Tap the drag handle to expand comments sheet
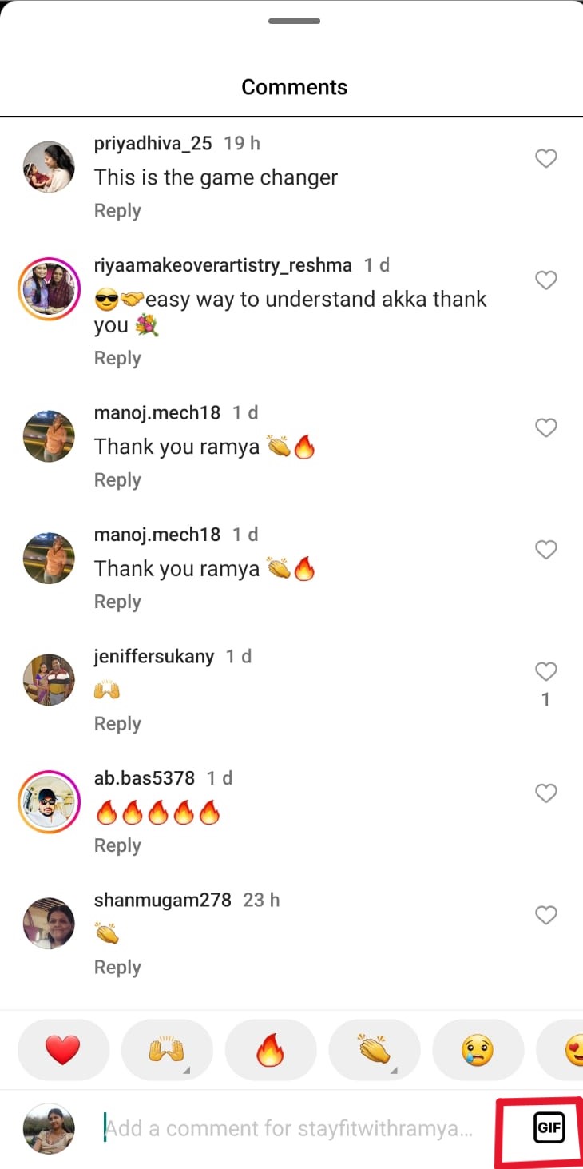The width and height of the screenshot is (583, 1169). (x=294, y=22)
